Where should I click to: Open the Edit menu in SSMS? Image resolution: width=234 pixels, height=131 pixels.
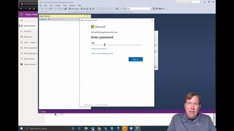[x=46, y=5]
